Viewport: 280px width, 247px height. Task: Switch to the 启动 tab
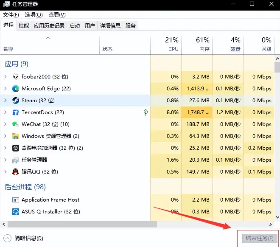click(75, 25)
